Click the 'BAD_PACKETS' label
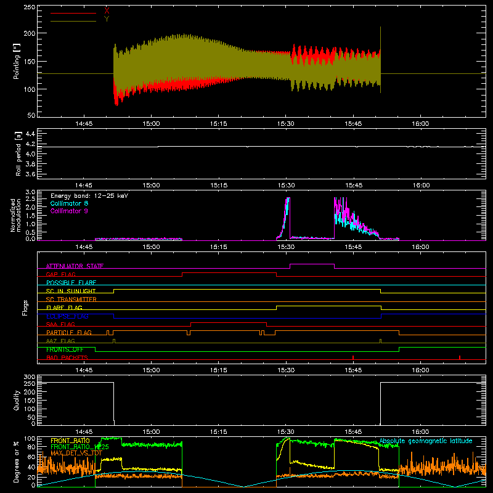 point(67,357)
